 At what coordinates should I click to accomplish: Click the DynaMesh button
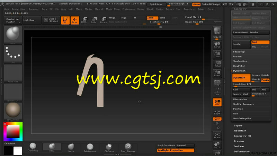coord(241,78)
